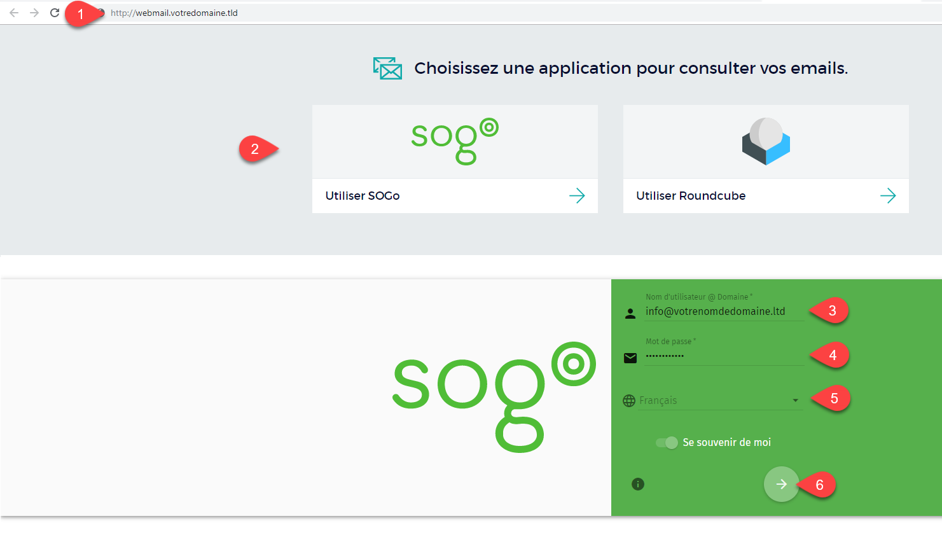This screenshot has width=942, height=549.
Task: Click the arrow next to Utiliser SOGo
Action: (577, 196)
